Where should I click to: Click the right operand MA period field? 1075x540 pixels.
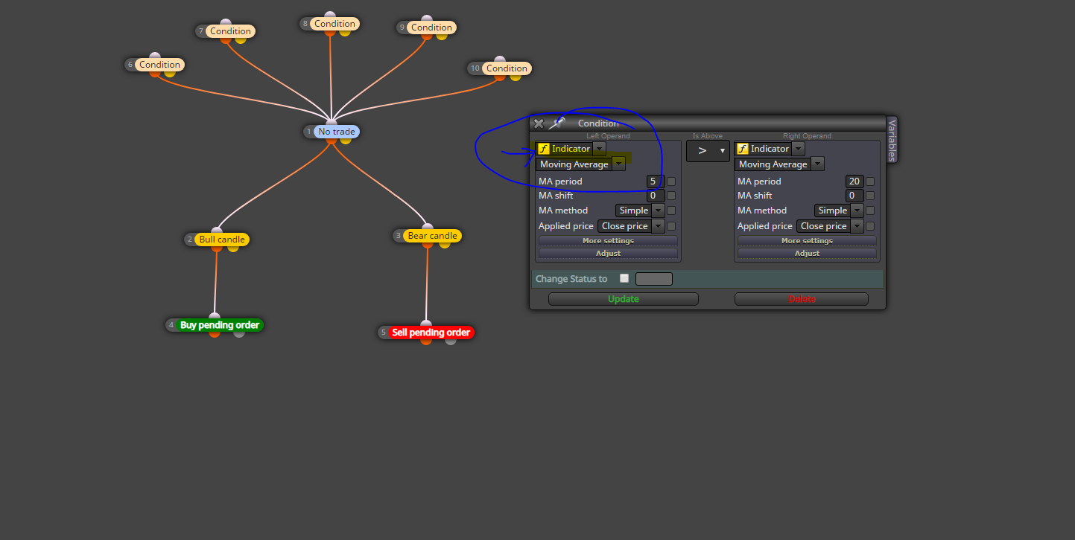coord(854,181)
